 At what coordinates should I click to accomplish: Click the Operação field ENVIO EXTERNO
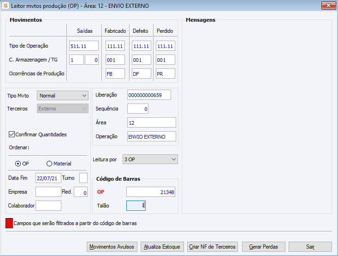coord(152,136)
